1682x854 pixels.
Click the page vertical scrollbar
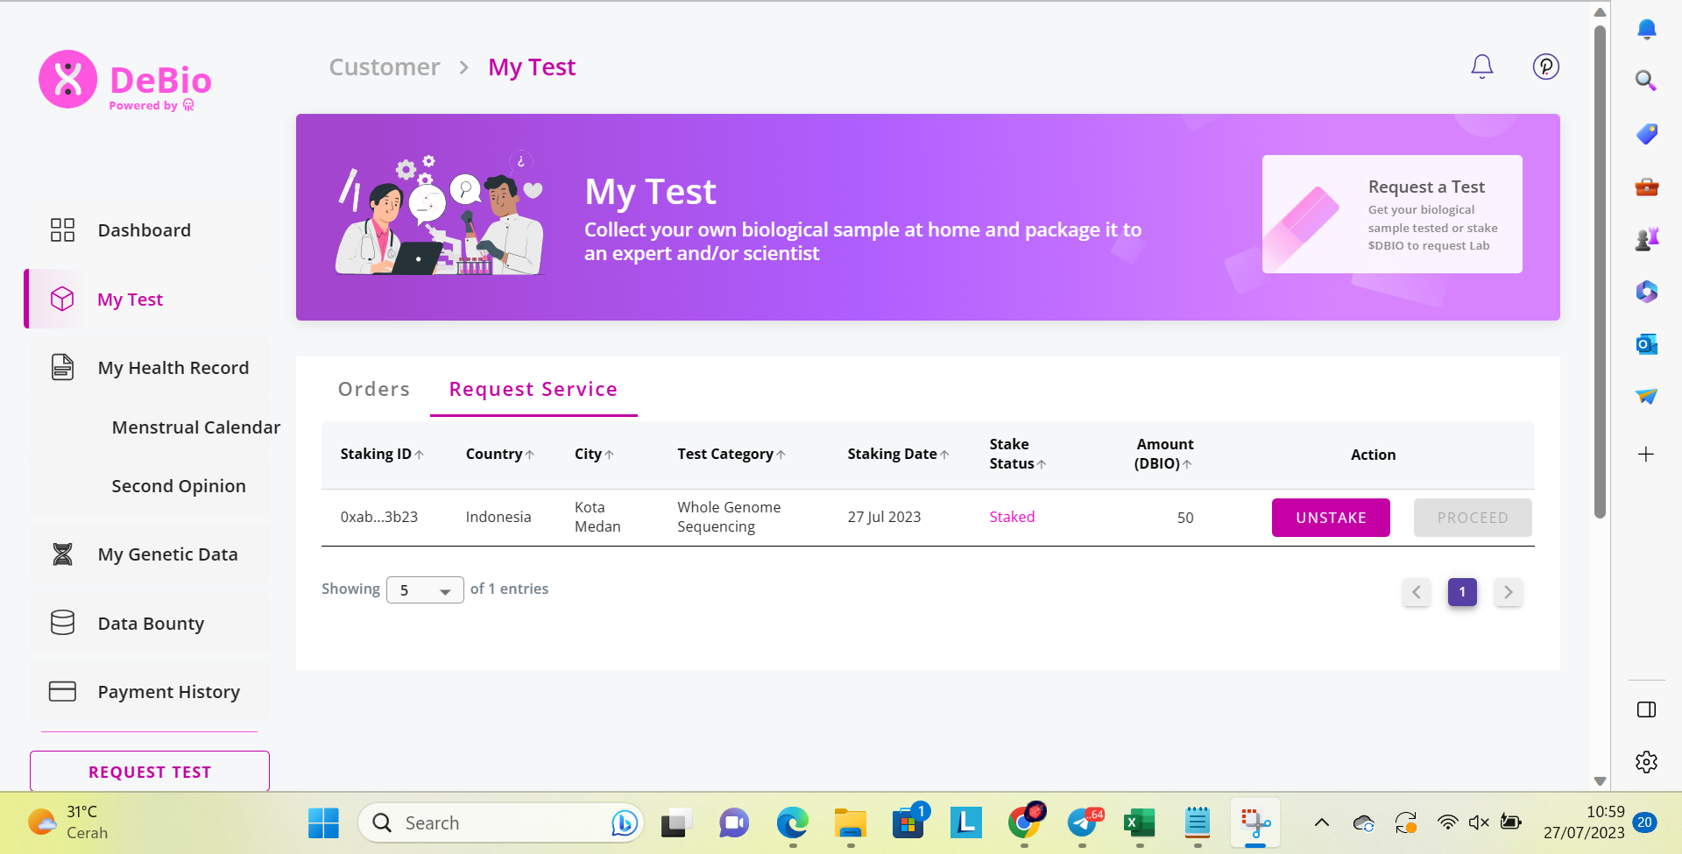pyautogui.click(x=1600, y=272)
